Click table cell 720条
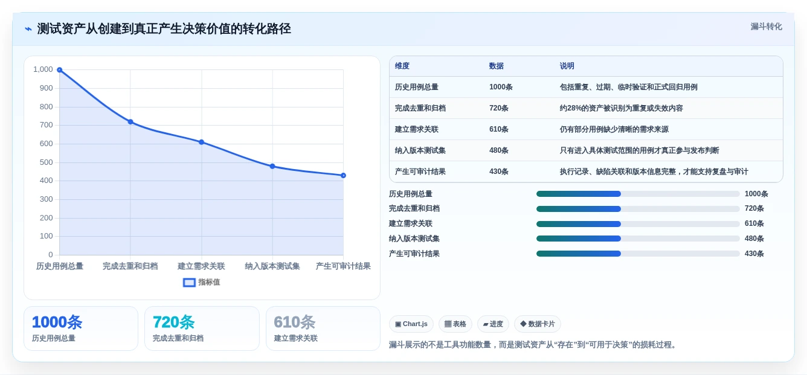807x375 pixels. click(x=499, y=108)
